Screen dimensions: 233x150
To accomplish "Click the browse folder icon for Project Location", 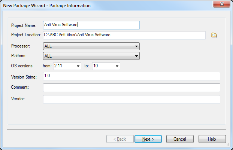I will click(x=214, y=35).
